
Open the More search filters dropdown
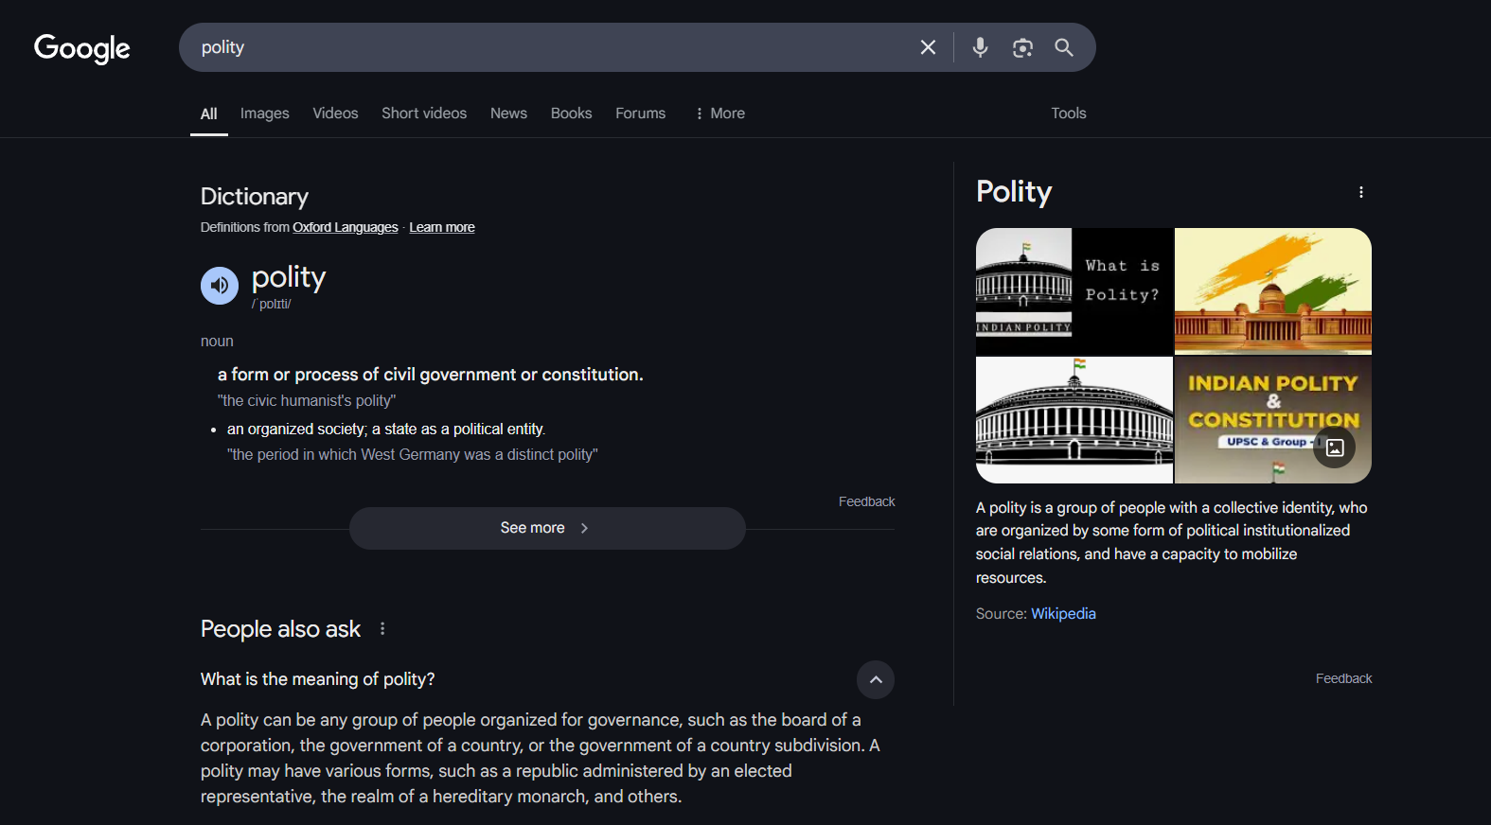click(719, 114)
